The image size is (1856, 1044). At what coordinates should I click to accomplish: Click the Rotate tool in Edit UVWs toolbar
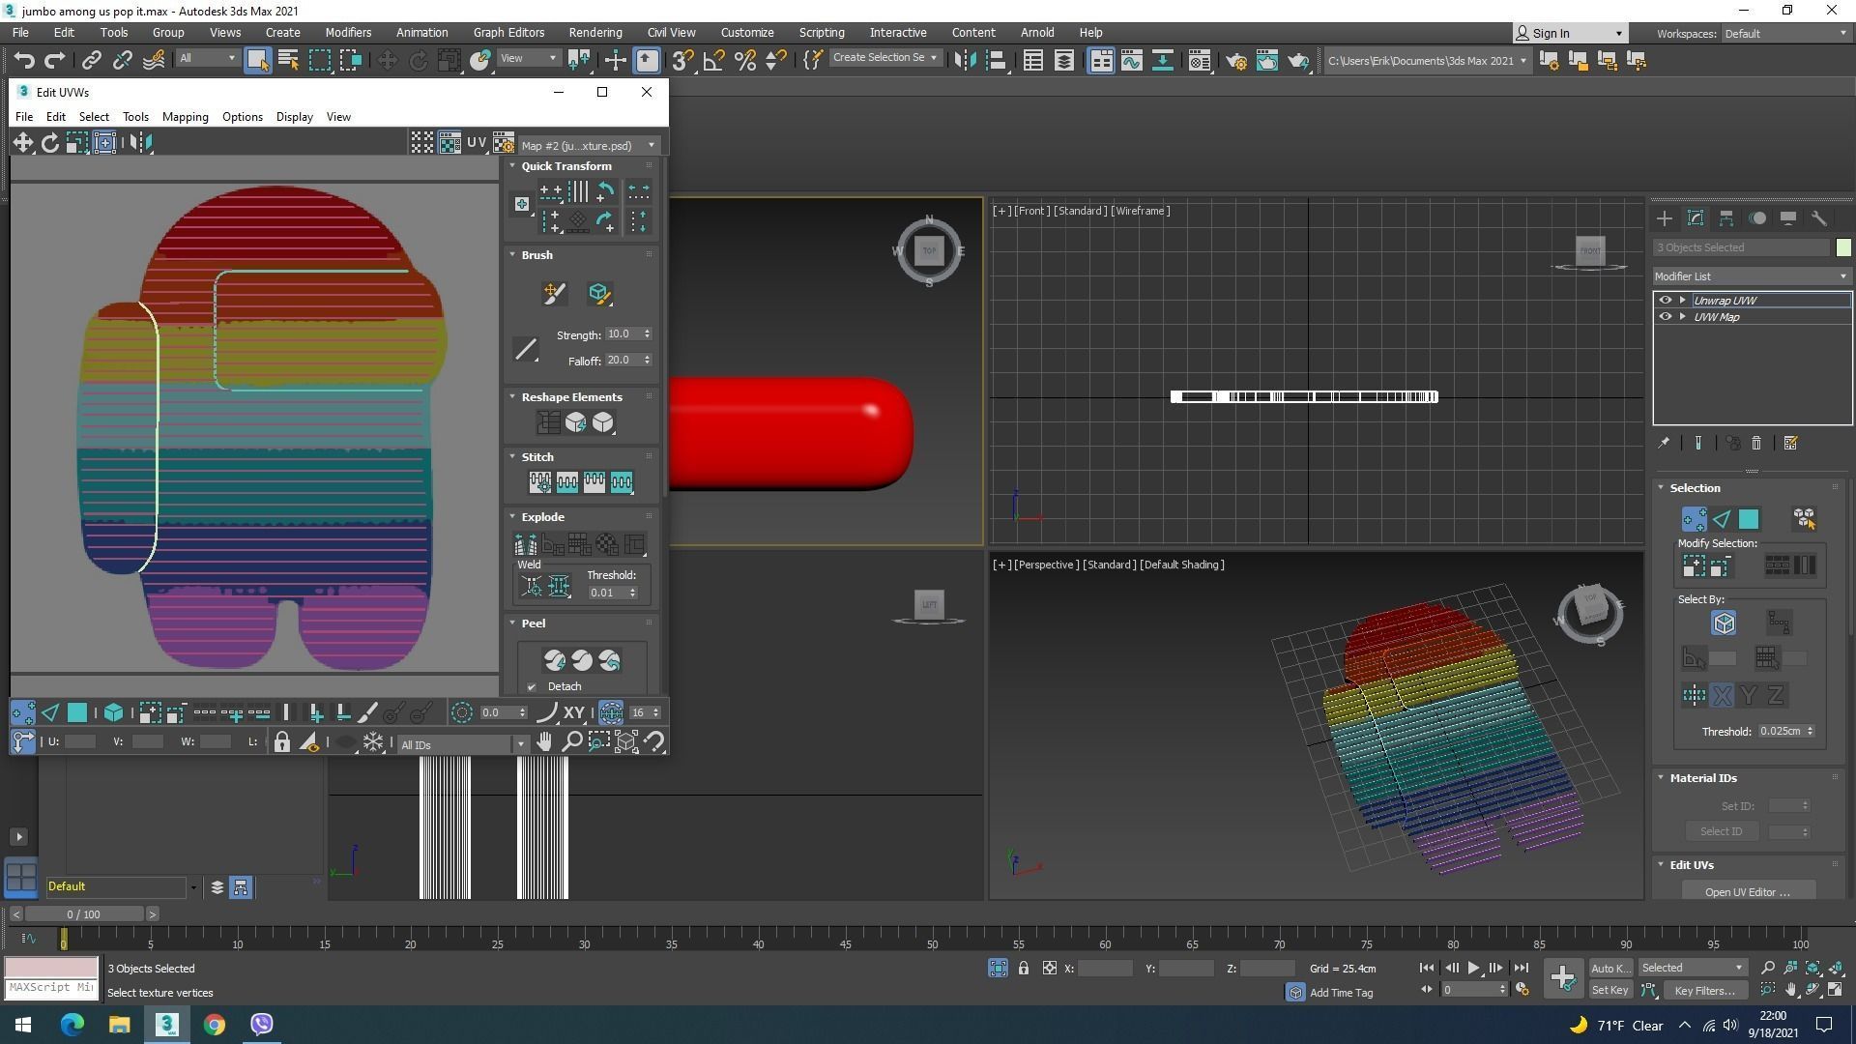tap(49, 143)
